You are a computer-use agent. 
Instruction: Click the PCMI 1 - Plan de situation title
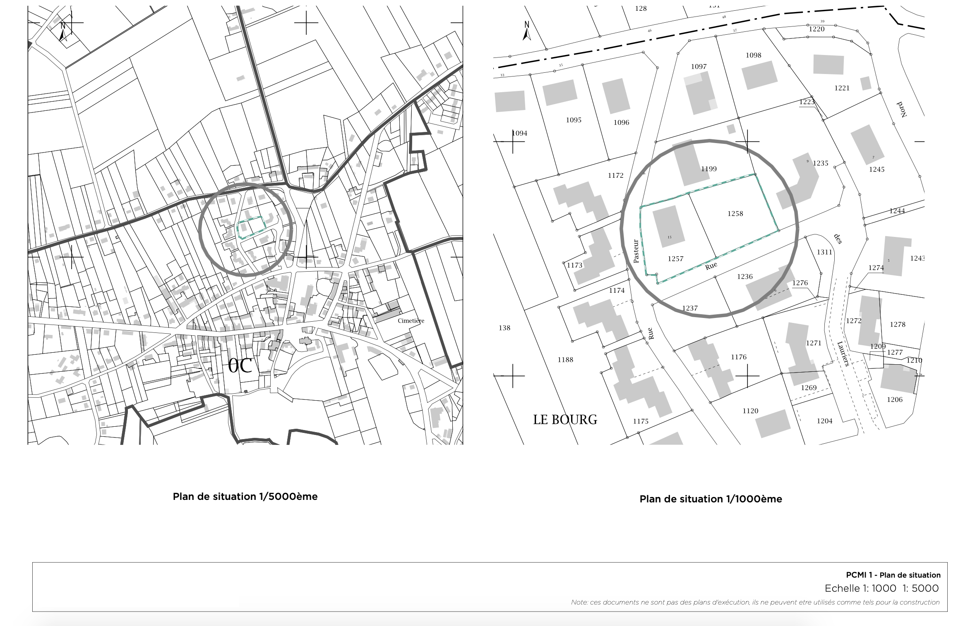pyautogui.click(x=893, y=575)
